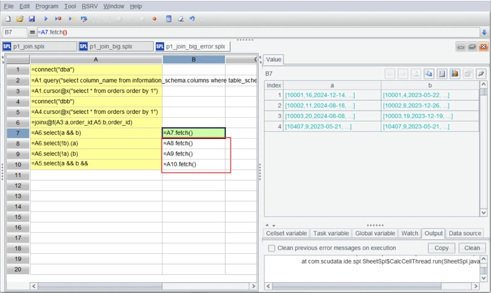Click the red breakpoint dot icon

tap(155, 19)
